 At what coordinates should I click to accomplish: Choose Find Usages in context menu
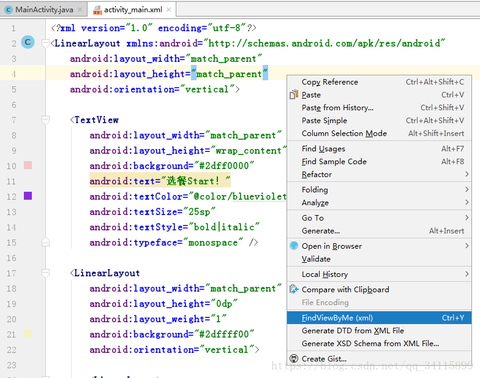click(x=380, y=148)
